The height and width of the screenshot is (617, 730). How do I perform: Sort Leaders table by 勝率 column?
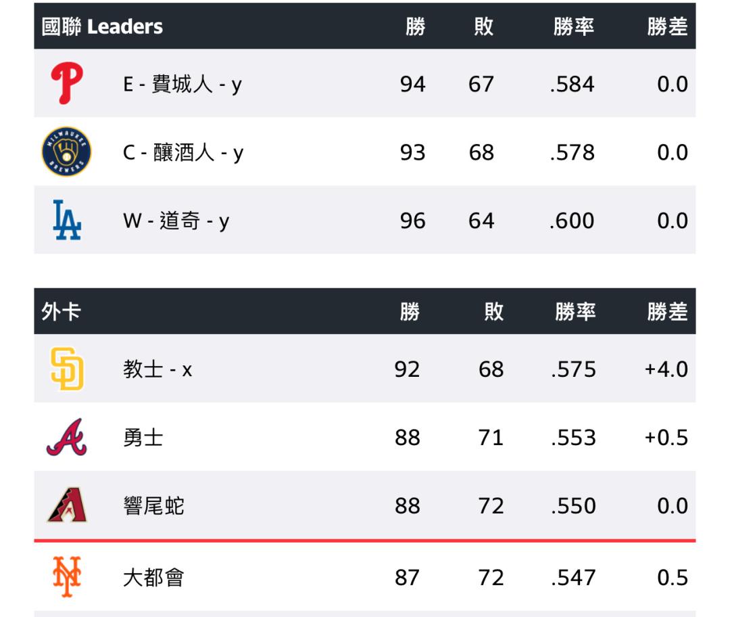coord(574,26)
